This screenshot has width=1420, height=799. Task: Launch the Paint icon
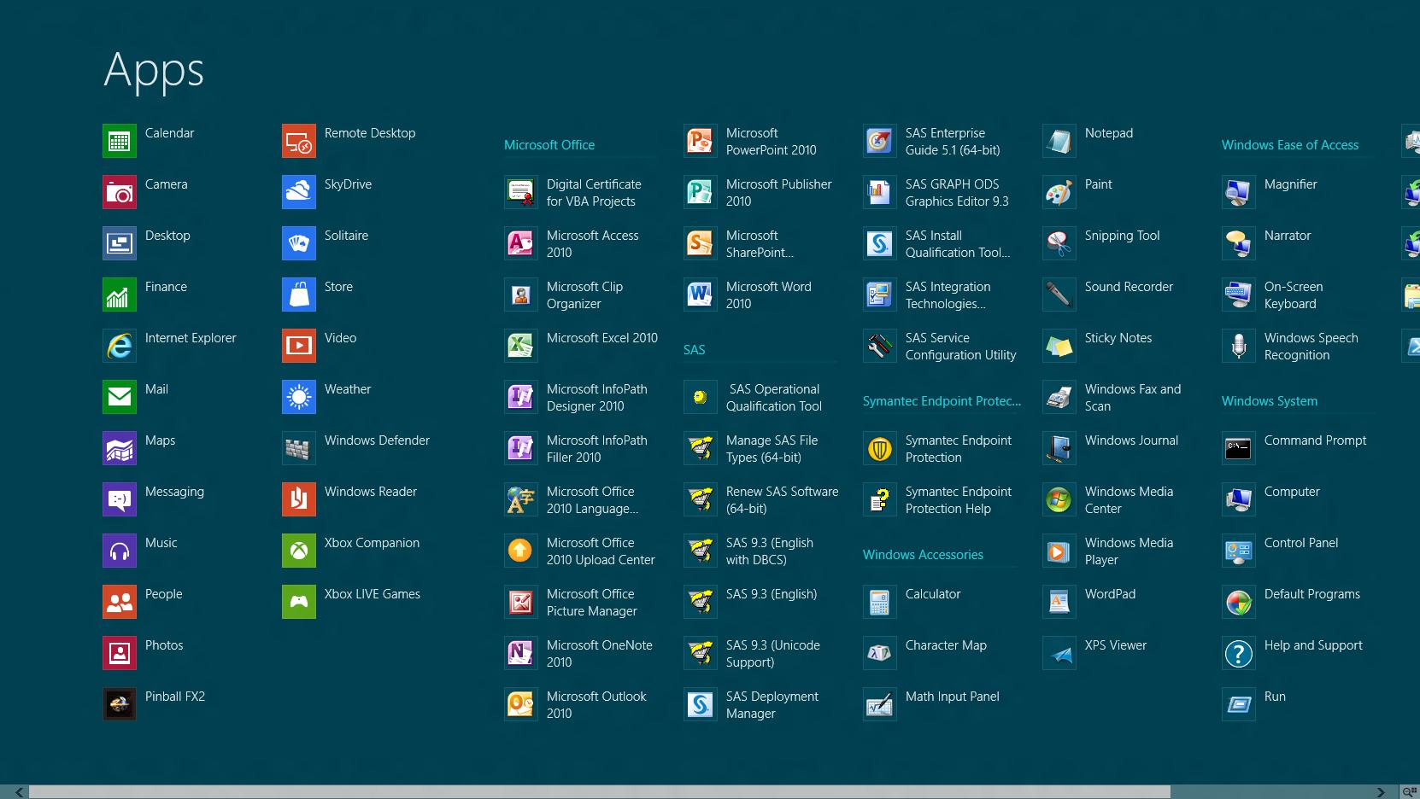1059,192
